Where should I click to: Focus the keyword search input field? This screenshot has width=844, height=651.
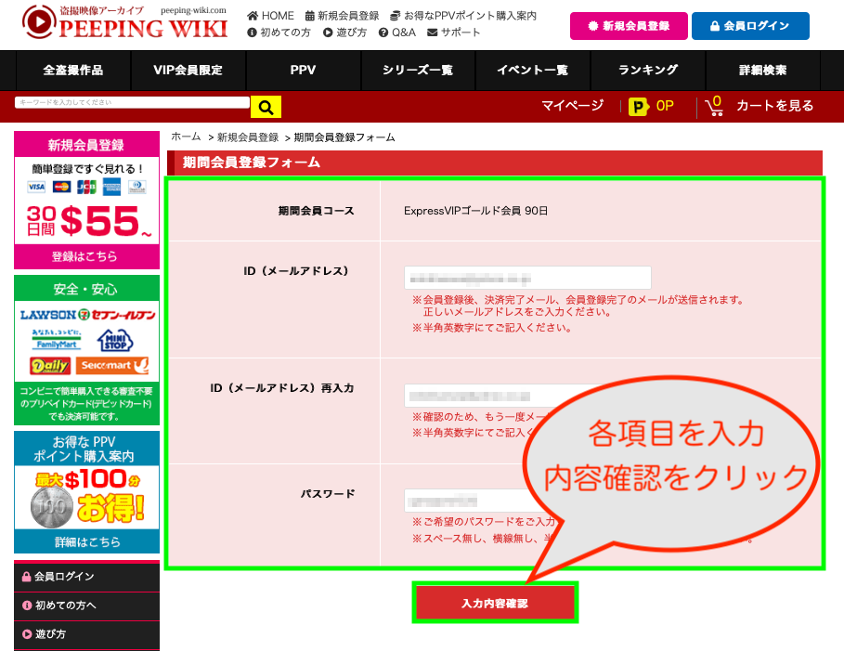coord(132,102)
